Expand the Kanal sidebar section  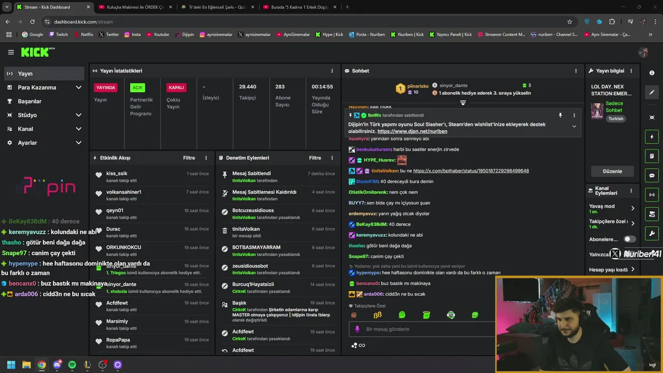coord(79,129)
